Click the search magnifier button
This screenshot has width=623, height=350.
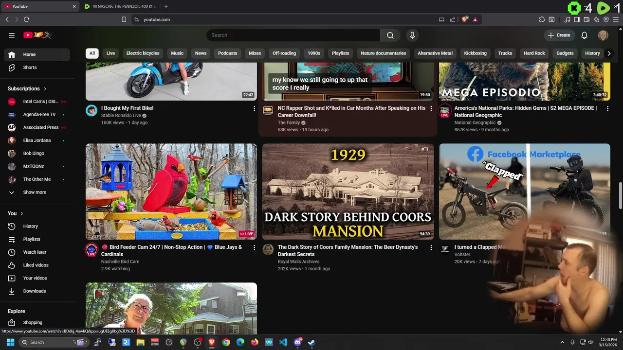(390, 35)
